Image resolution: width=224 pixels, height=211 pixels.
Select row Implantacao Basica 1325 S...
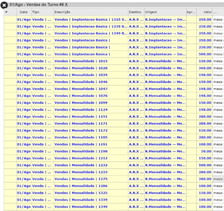114,19
